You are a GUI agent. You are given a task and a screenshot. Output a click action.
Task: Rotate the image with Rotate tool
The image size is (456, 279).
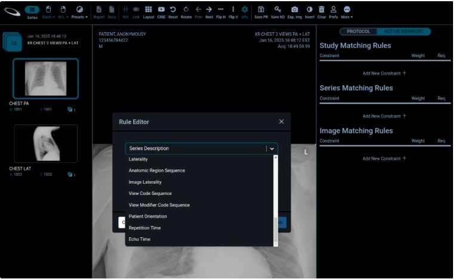(x=186, y=12)
